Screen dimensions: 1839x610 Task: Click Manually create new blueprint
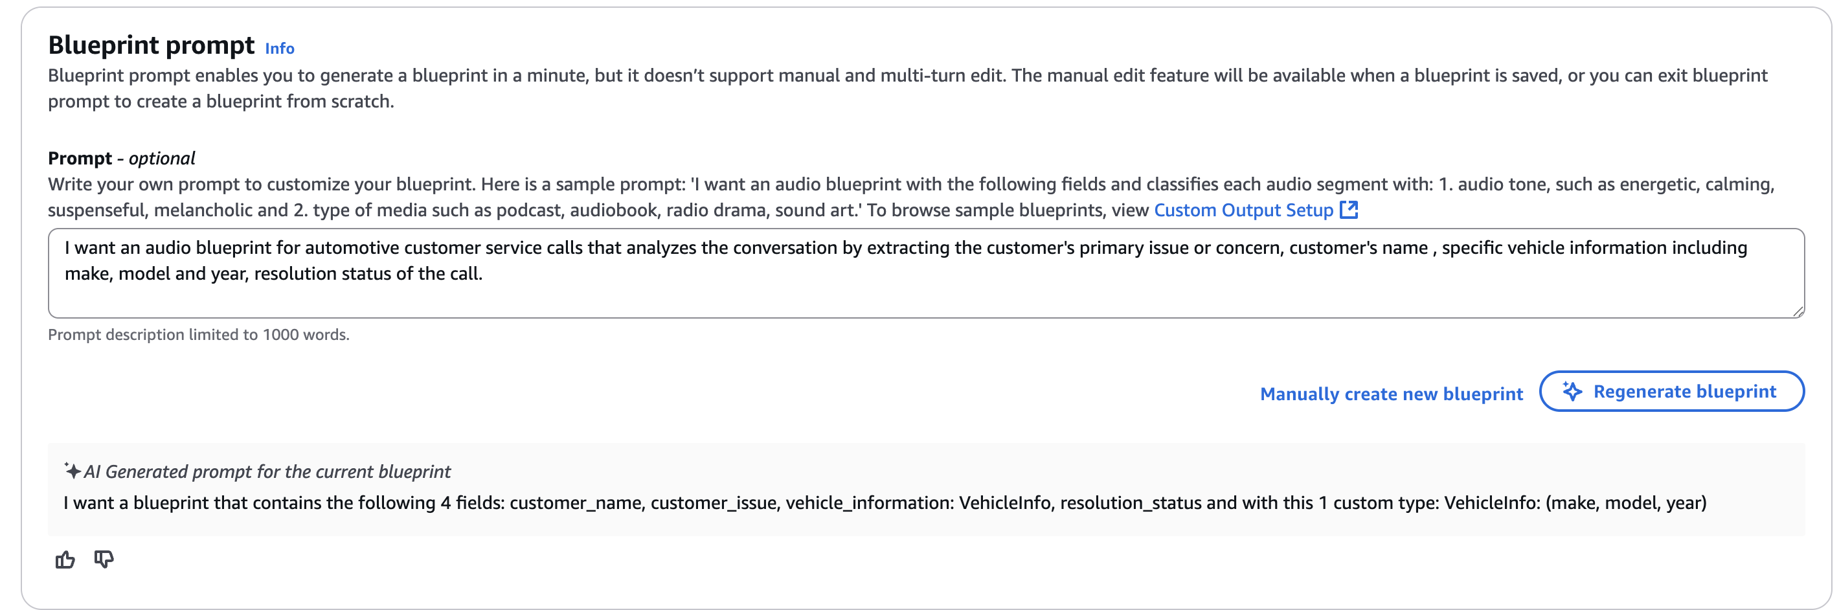[x=1391, y=394]
